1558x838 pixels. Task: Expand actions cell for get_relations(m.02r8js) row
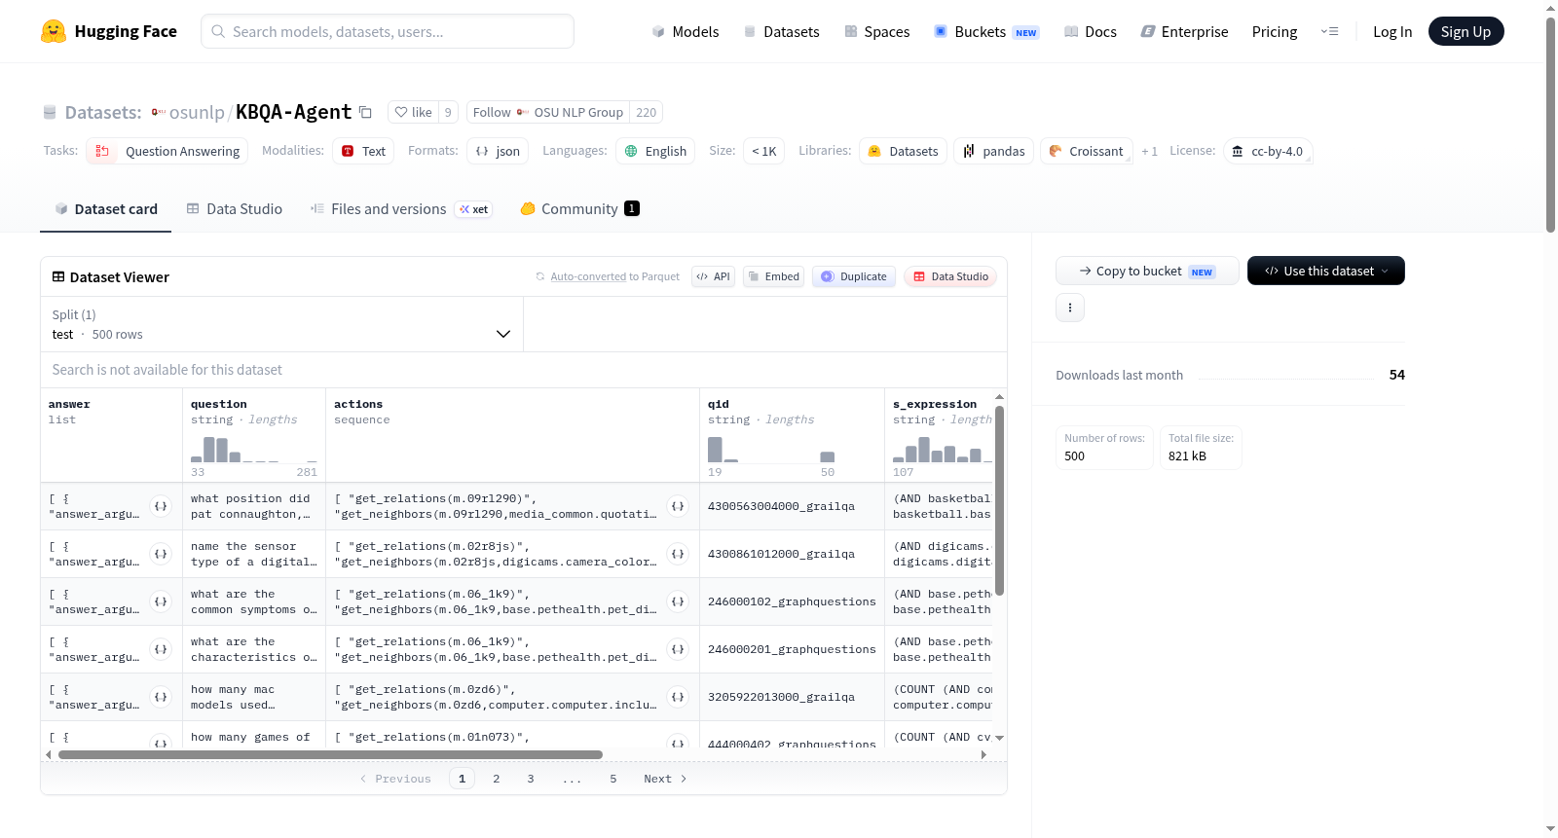[678, 554]
